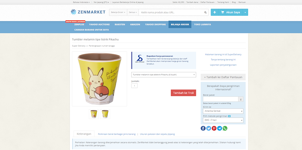Share the item via WhatsApp
This screenshot has width=302, height=150.
(225, 128)
